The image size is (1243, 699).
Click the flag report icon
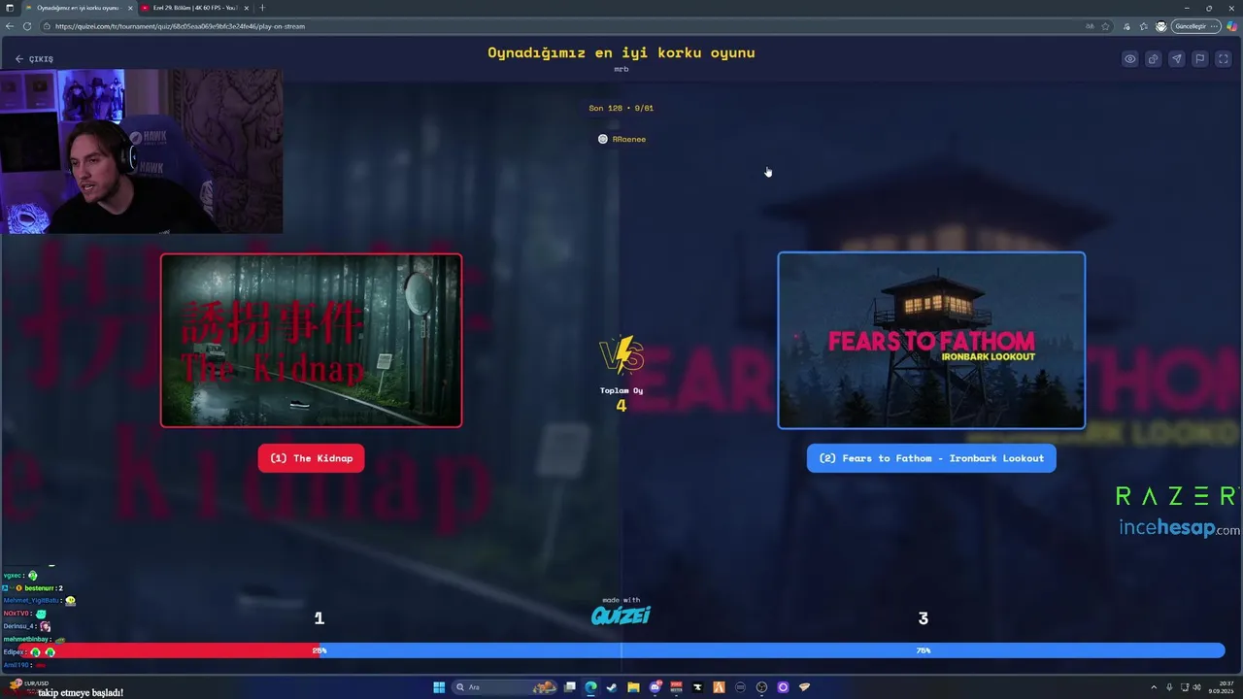click(1200, 59)
